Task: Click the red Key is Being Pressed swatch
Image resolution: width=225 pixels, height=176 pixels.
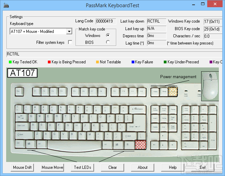Action: (49, 62)
